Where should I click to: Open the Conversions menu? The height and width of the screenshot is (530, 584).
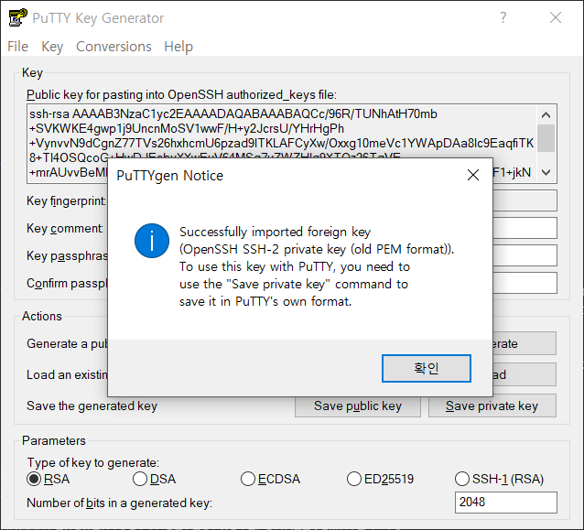pyautogui.click(x=114, y=47)
